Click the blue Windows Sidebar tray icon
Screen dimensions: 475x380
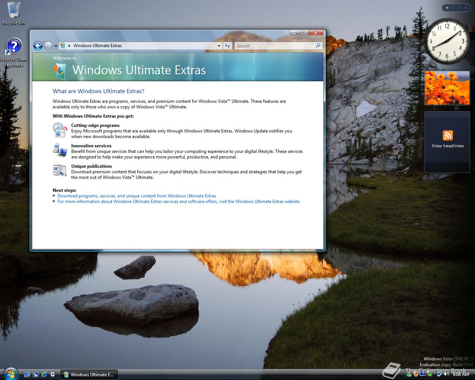pos(422,373)
